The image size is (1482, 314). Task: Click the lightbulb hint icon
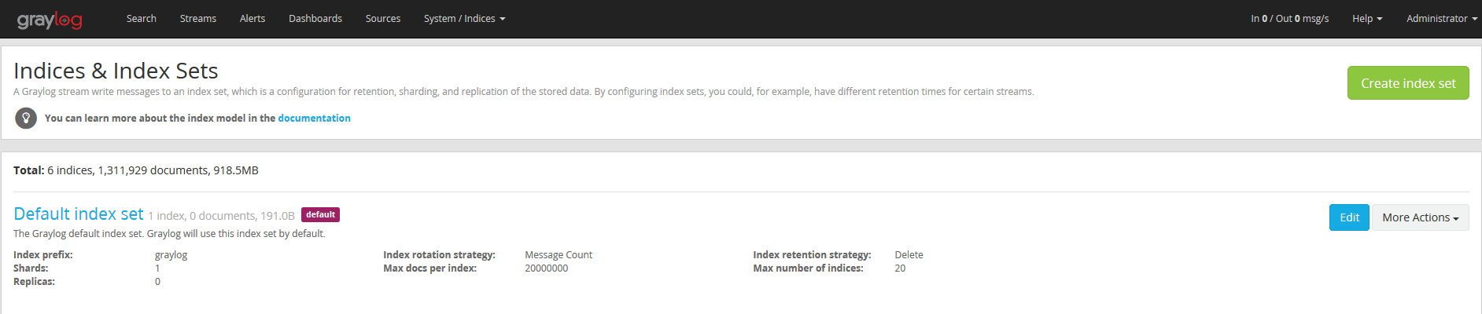tap(26, 118)
